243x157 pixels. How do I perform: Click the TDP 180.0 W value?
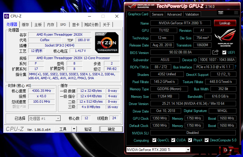pos(84,40)
